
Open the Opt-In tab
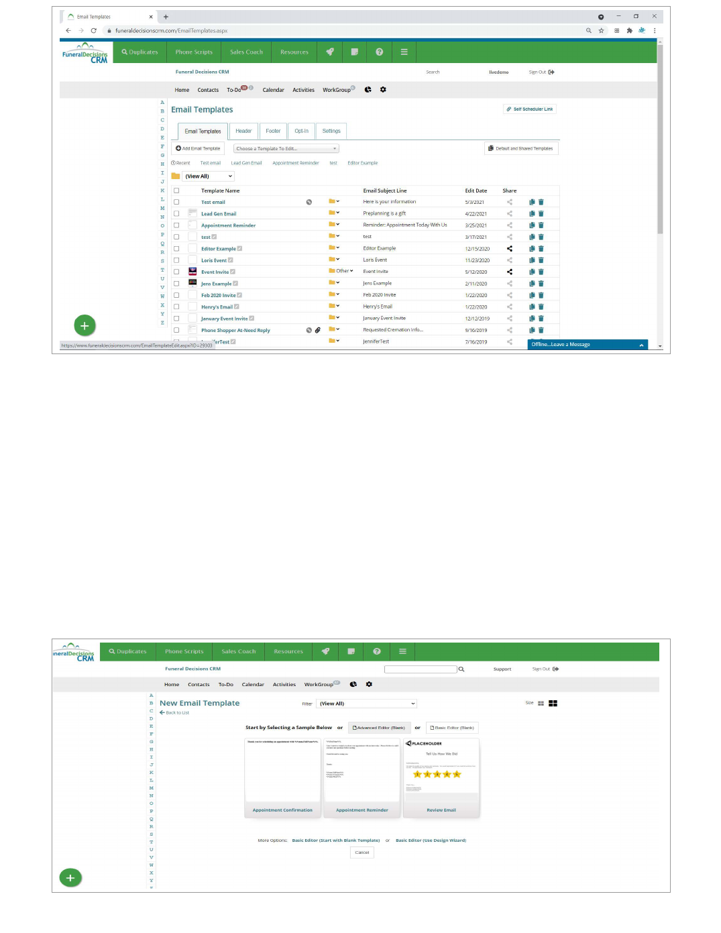coord(301,131)
